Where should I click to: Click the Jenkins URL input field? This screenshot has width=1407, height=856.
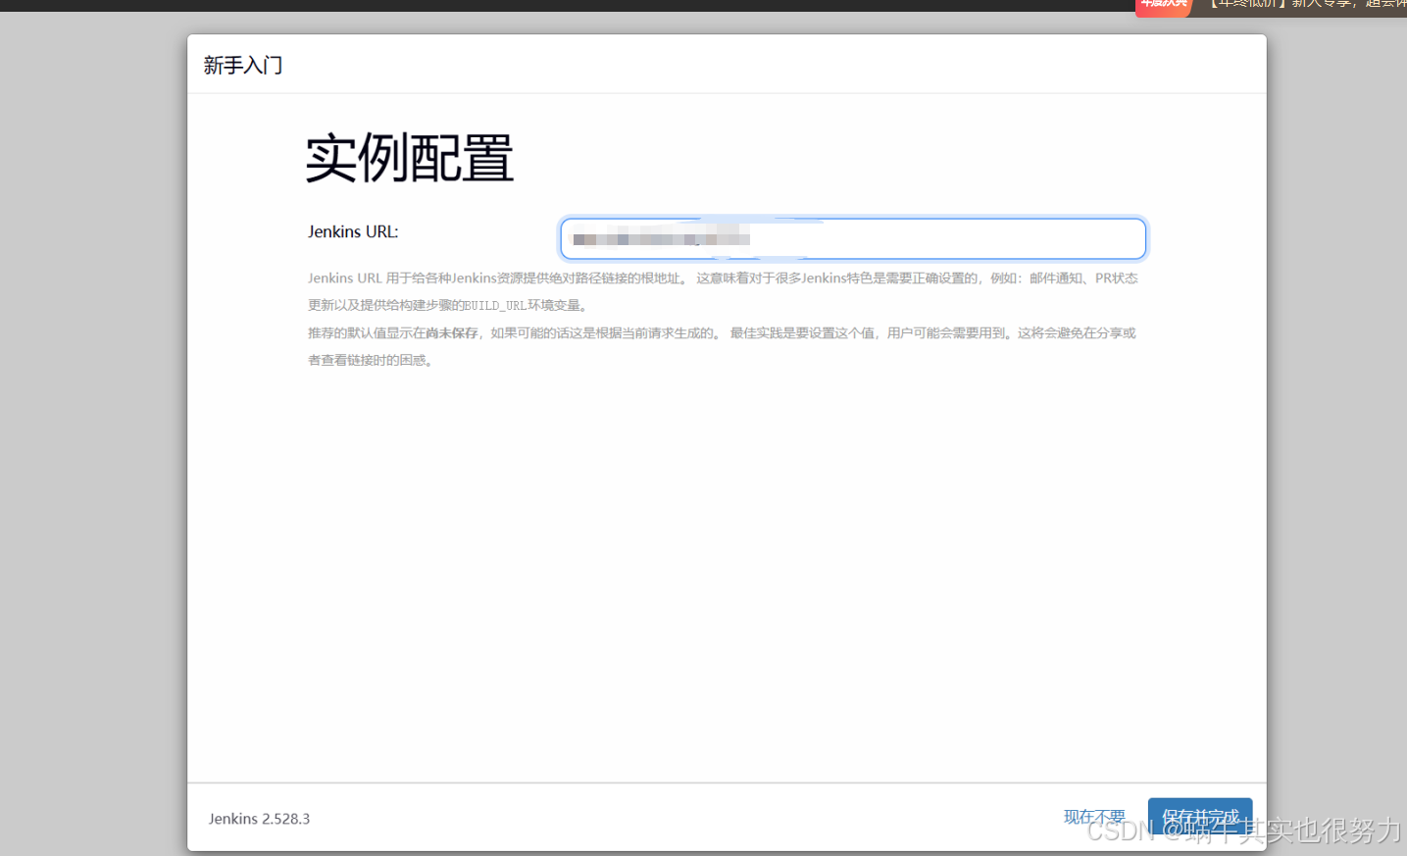click(853, 239)
